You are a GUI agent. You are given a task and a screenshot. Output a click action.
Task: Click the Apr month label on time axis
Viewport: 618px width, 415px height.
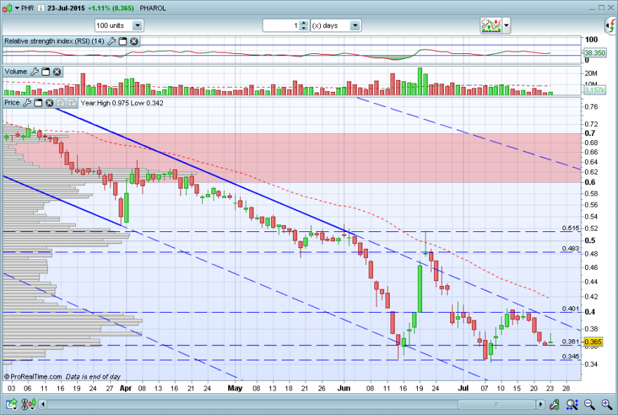pos(125,388)
